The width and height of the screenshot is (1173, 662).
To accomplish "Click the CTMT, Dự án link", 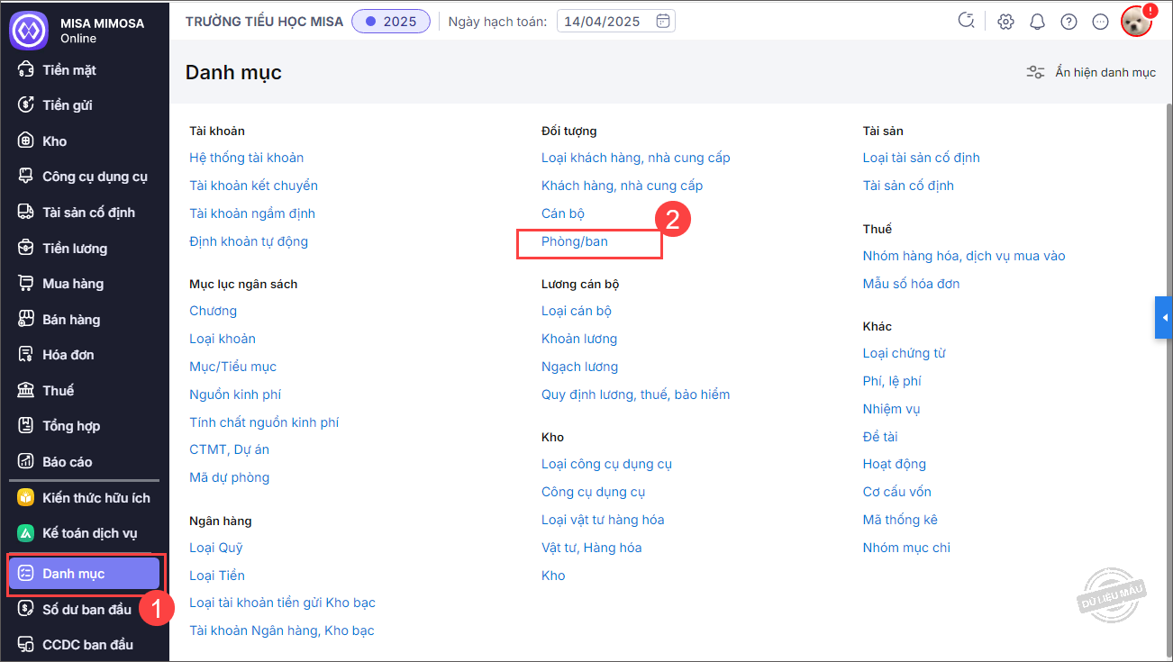I will (229, 449).
